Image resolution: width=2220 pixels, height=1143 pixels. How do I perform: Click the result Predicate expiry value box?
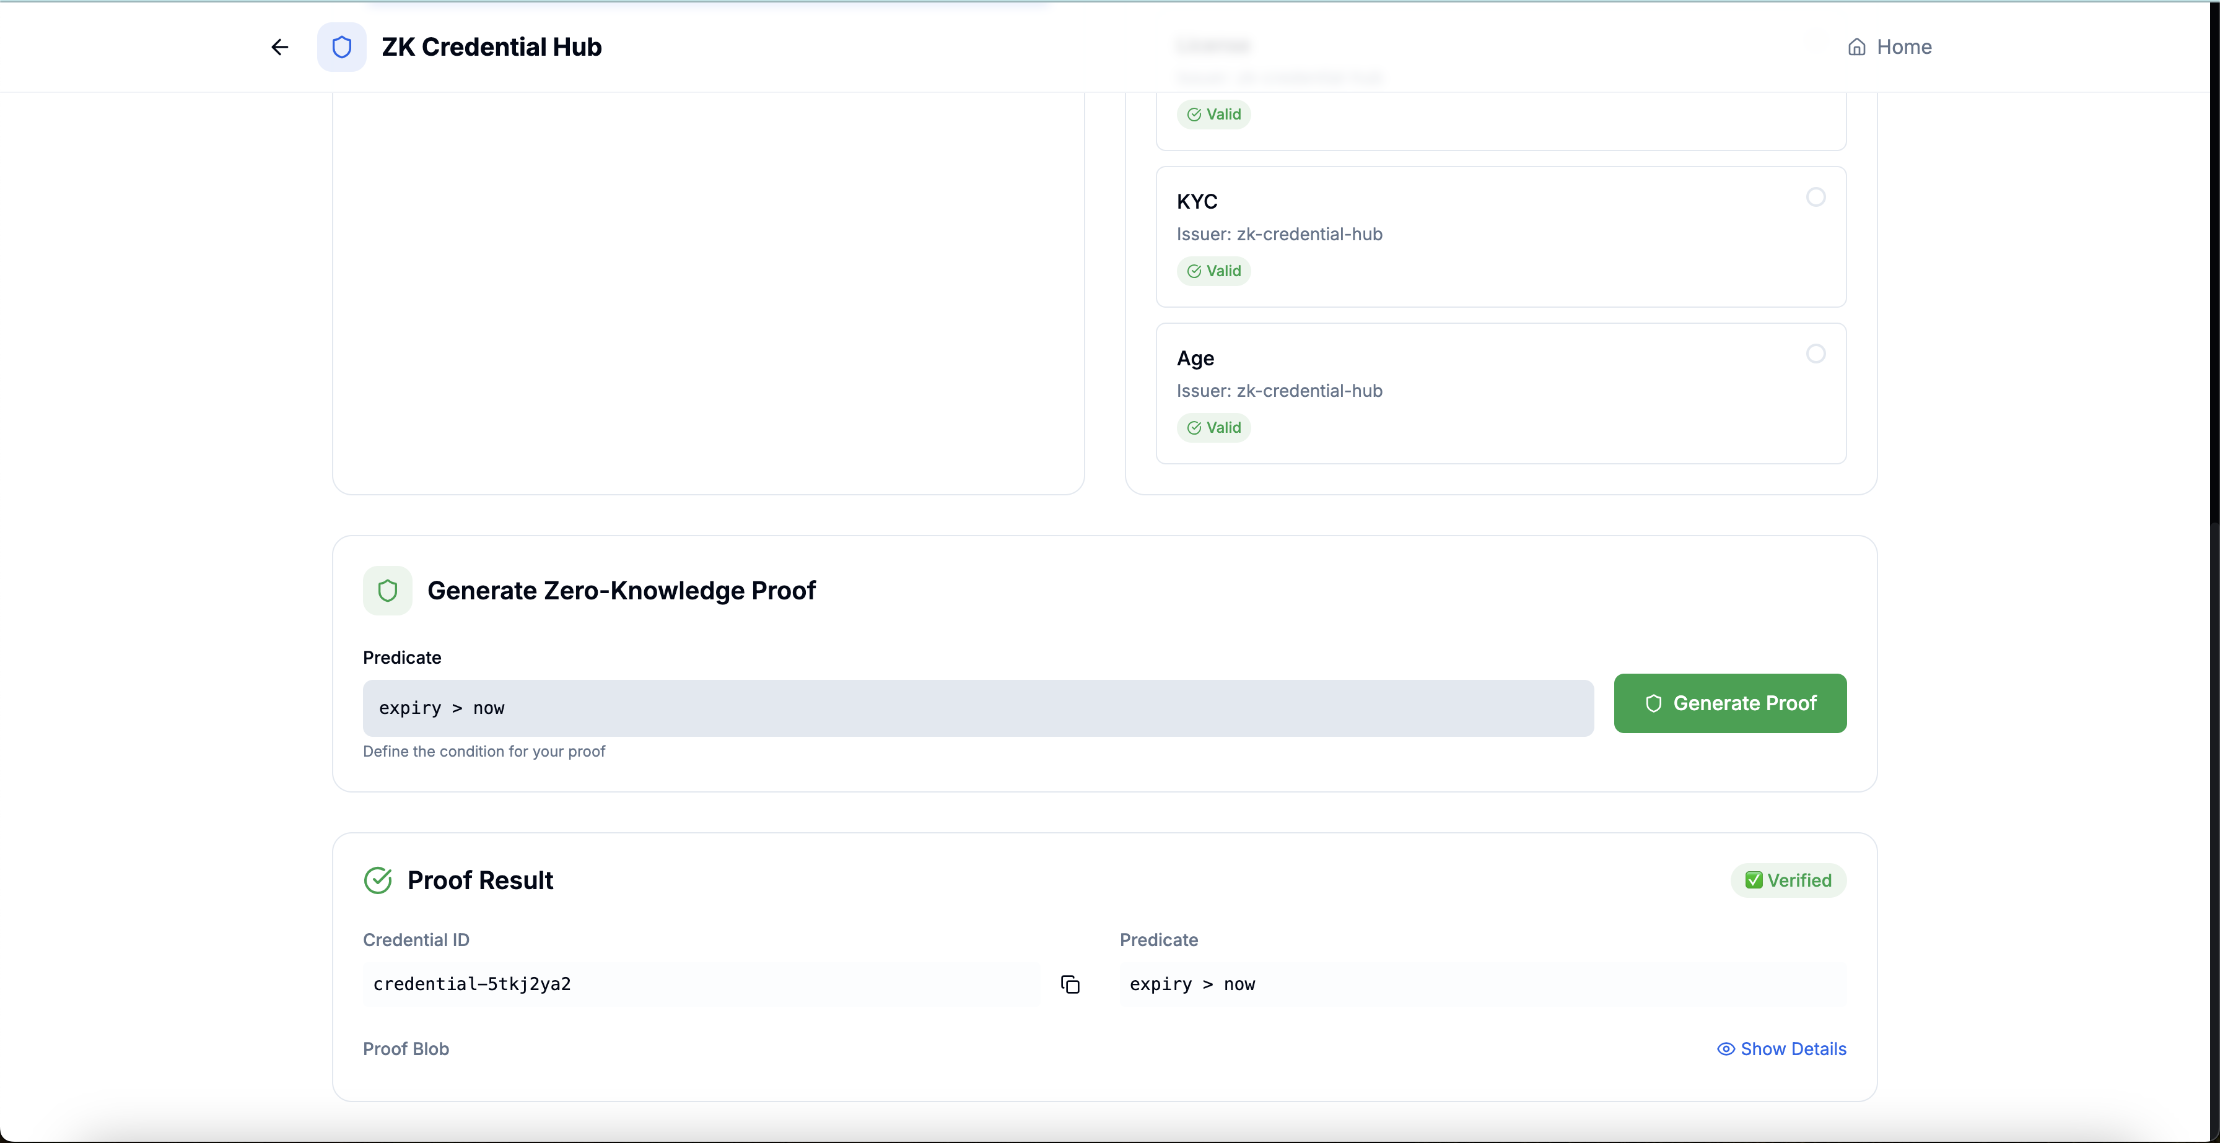point(1482,984)
